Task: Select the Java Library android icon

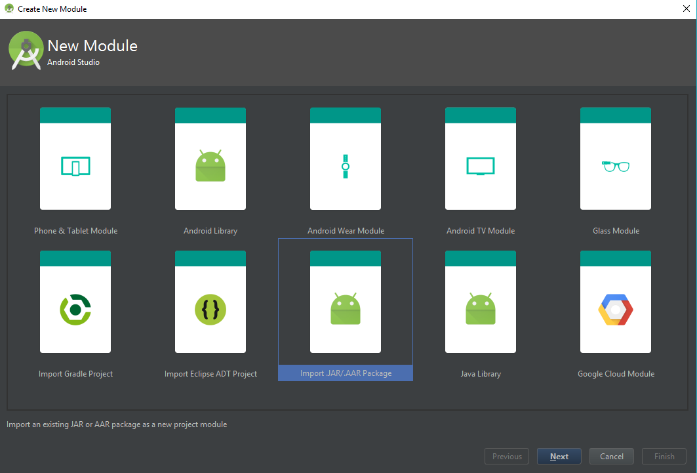Action: click(481, 309)
